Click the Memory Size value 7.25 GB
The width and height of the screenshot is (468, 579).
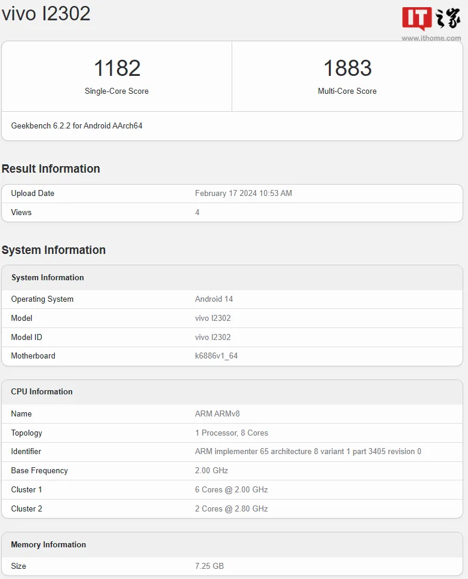(x=209, y=566)
